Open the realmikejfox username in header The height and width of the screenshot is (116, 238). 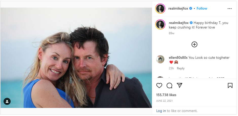pos(178,8)
